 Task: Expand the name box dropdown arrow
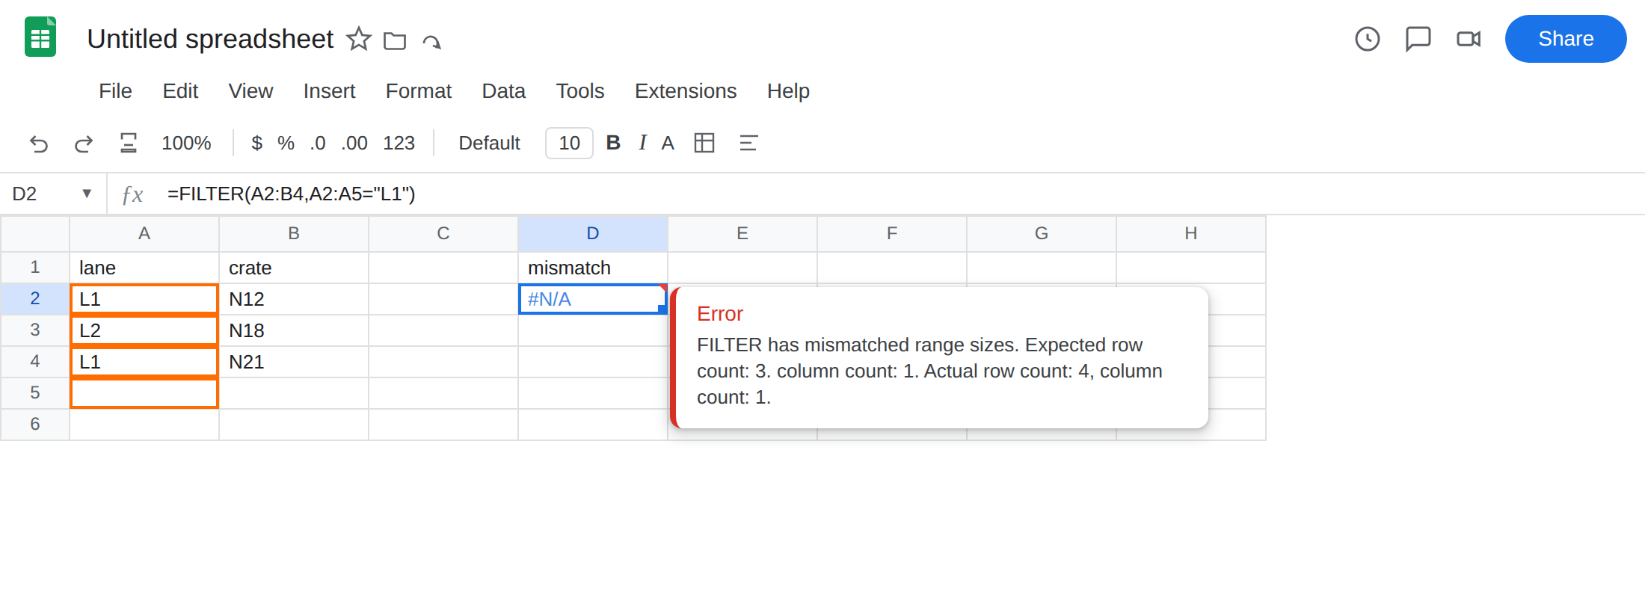point(87,194)
